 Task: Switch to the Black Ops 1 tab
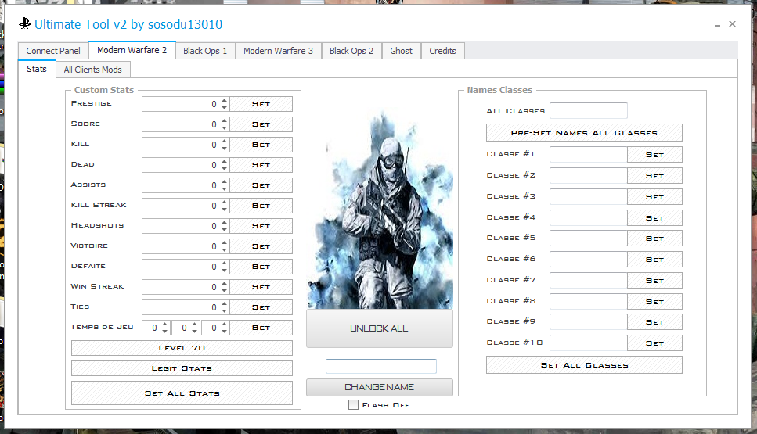tap(205, 51)
